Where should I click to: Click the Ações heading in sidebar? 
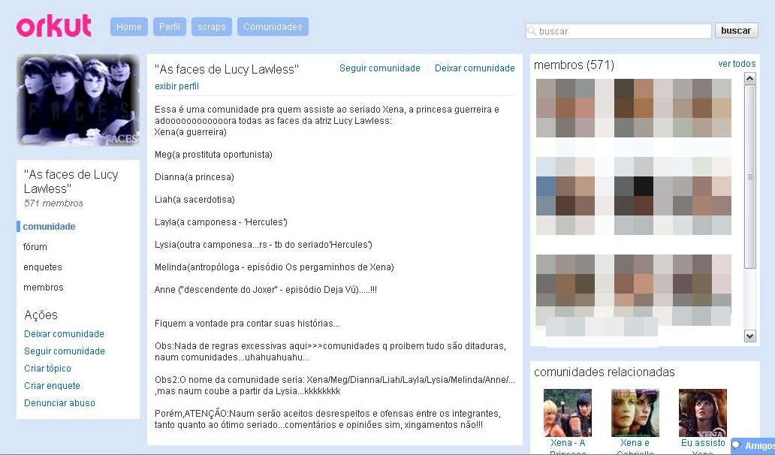tap(41, 315)
